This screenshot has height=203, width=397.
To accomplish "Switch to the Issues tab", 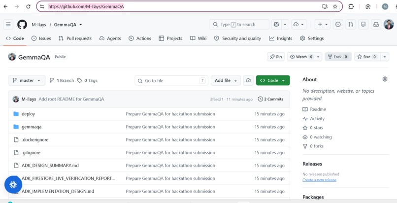I will [x=41, y=38].
